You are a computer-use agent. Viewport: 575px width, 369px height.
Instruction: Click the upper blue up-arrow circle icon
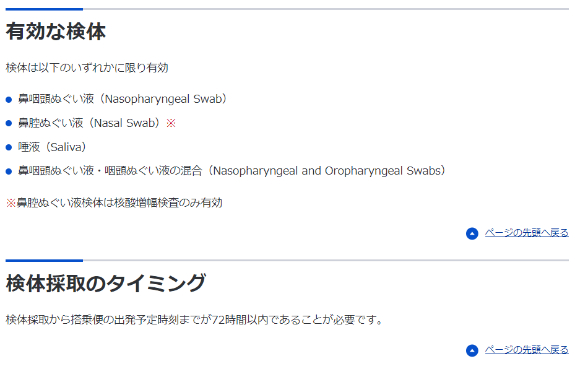[472, 233]
